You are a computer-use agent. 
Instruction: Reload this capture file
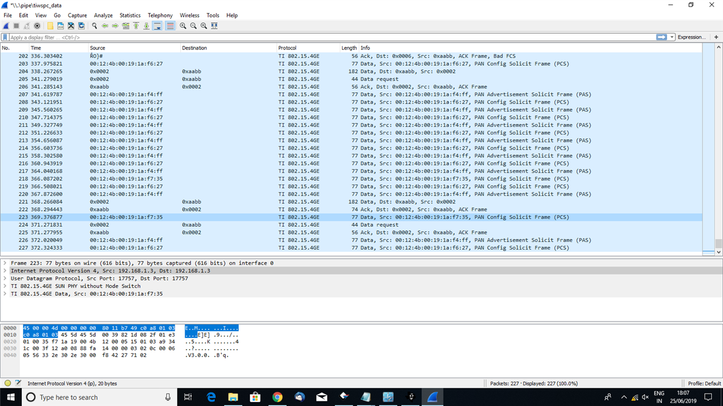[x=81, y=26]
